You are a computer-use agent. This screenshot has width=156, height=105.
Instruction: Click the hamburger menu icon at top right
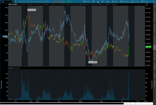(154, 1)
